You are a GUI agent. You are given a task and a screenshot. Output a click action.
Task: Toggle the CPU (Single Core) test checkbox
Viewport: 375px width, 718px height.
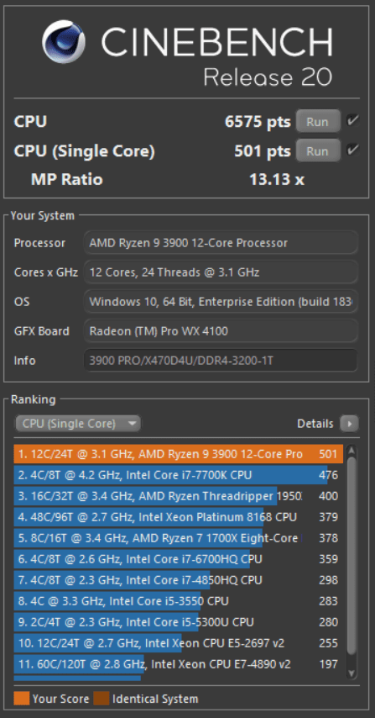(352, 150)
